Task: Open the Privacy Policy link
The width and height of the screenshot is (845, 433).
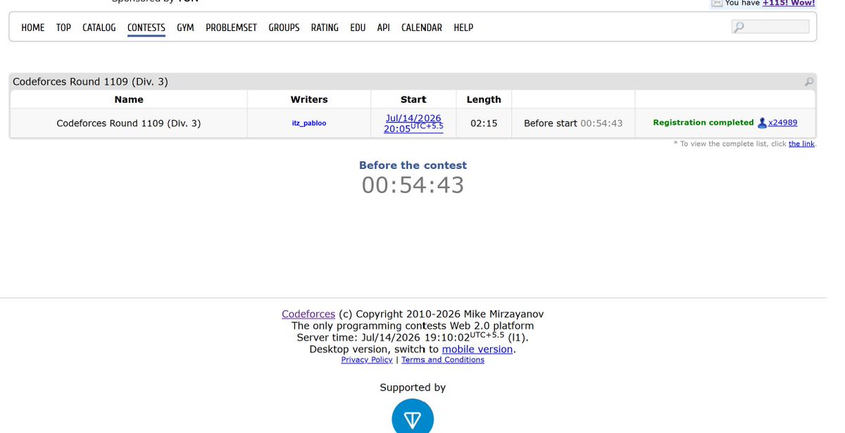Action: pyautogui.click(x=367, y=360)
